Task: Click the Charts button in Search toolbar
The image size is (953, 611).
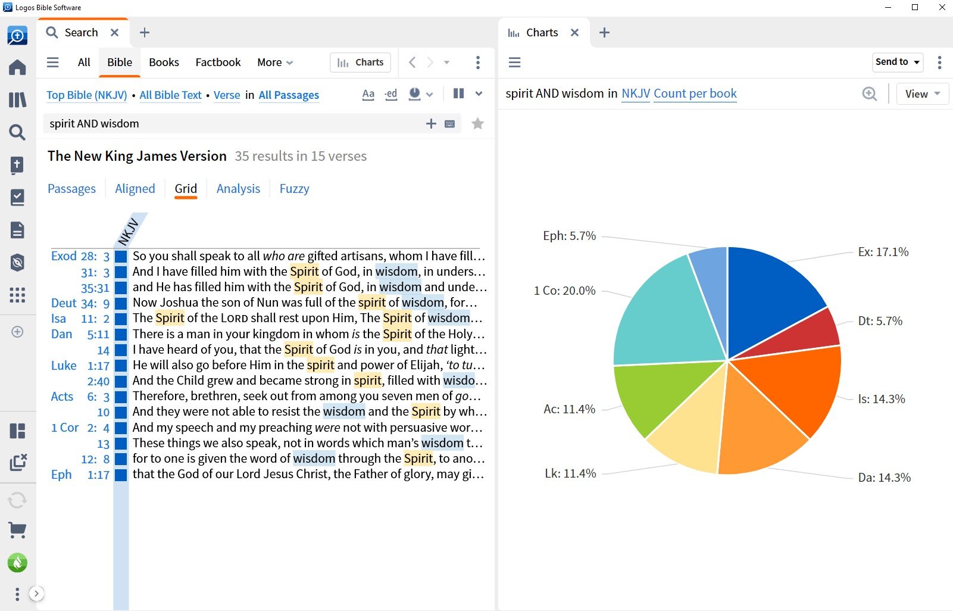Action: point(360,63)
